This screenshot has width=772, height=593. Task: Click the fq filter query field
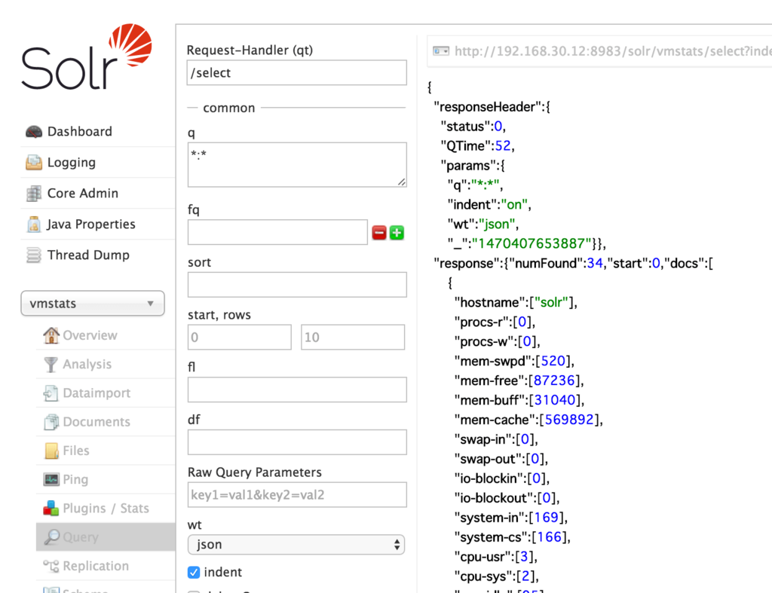(277, 232)
